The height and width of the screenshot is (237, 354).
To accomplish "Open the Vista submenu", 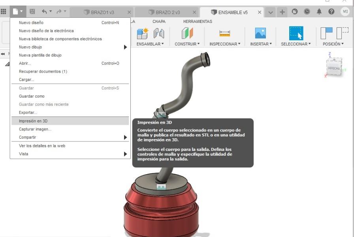I will point(70,154).
